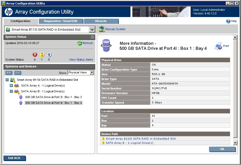
Task: Click the Status value OK in the table
Action: 154,65
